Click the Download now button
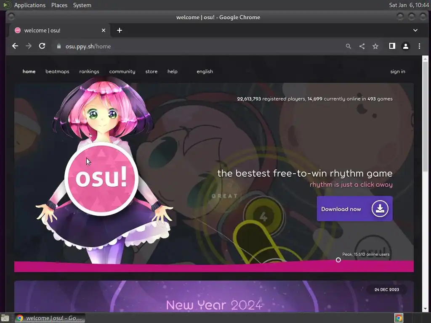Screen dimensions: 431x323 coord(354,209)
